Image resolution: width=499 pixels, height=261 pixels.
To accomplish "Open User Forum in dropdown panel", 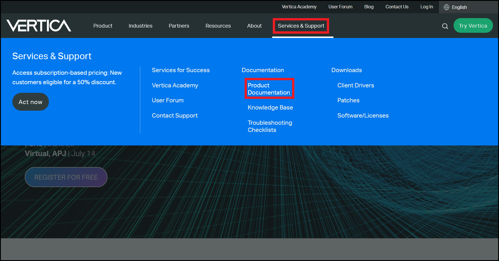I will pyautogui.click(x=168, y=100).
